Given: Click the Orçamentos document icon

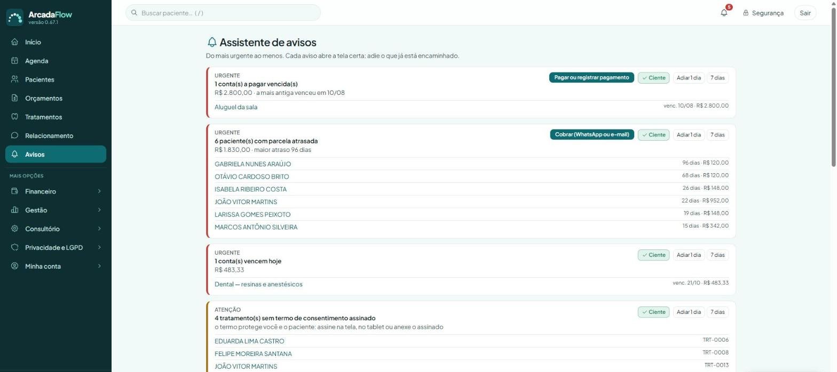Looking at the screenshot, I should [x=15, y=98].
